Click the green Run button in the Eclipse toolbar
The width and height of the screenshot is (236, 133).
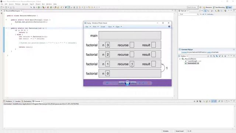tap(39, 7)
